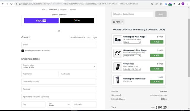Add Gymreapers Wrist Wraps to order

click(x=157, y=42)
